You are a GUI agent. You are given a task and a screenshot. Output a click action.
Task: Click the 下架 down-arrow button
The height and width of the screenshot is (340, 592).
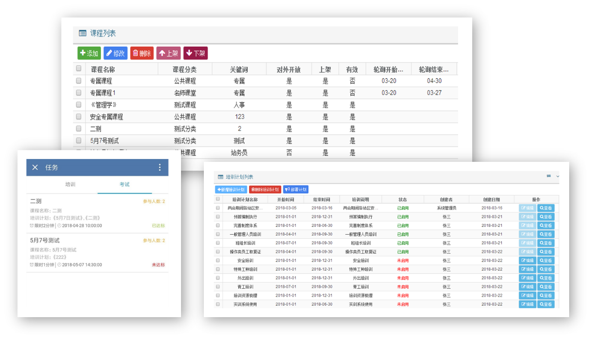[x=195, y=53]
